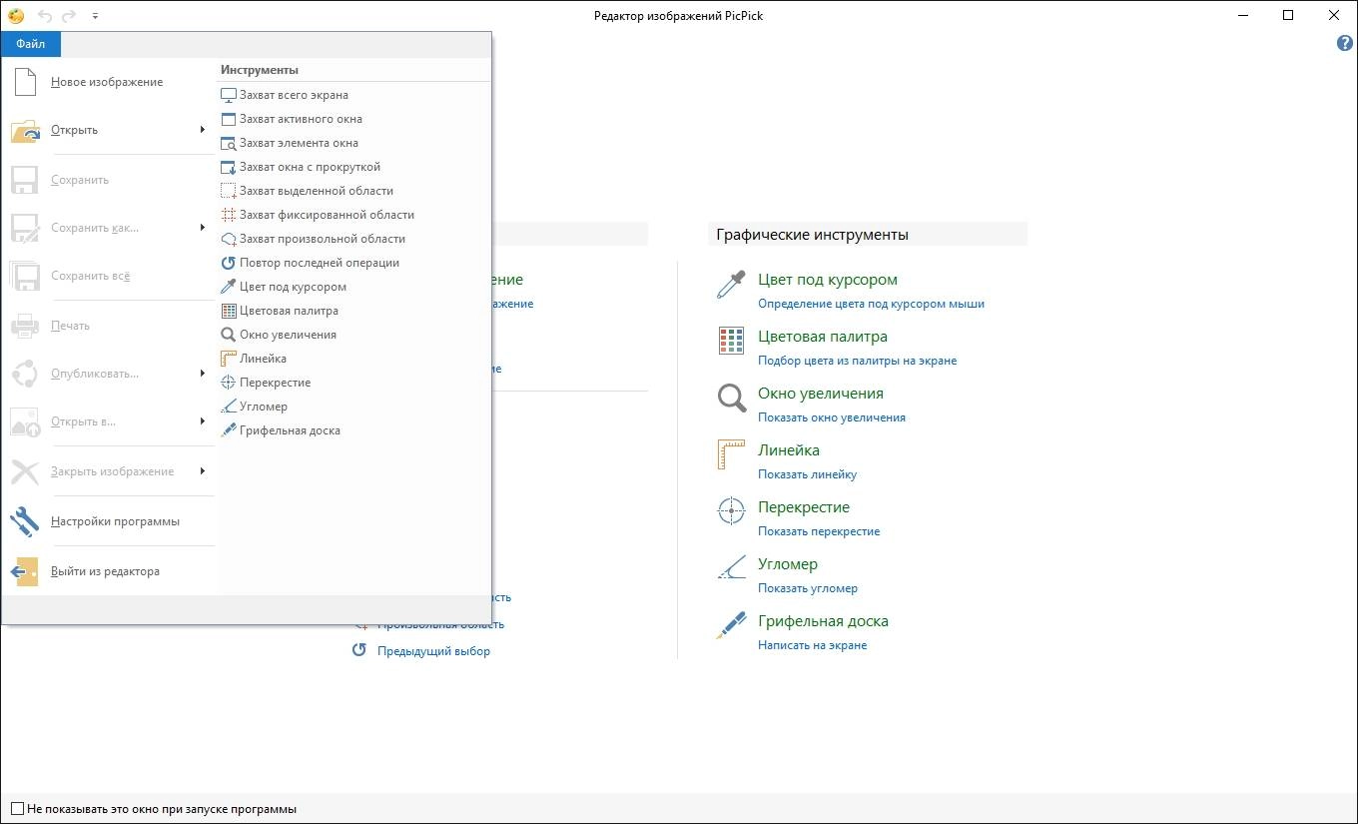The image size is (1358, 824).
Task: Click the Redo arrow in title bar
Action: (x=69, y=16)
